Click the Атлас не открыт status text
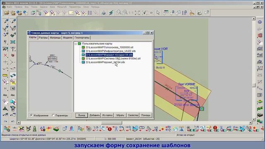The height and width of the screenshot is (149, 265). 185,135
